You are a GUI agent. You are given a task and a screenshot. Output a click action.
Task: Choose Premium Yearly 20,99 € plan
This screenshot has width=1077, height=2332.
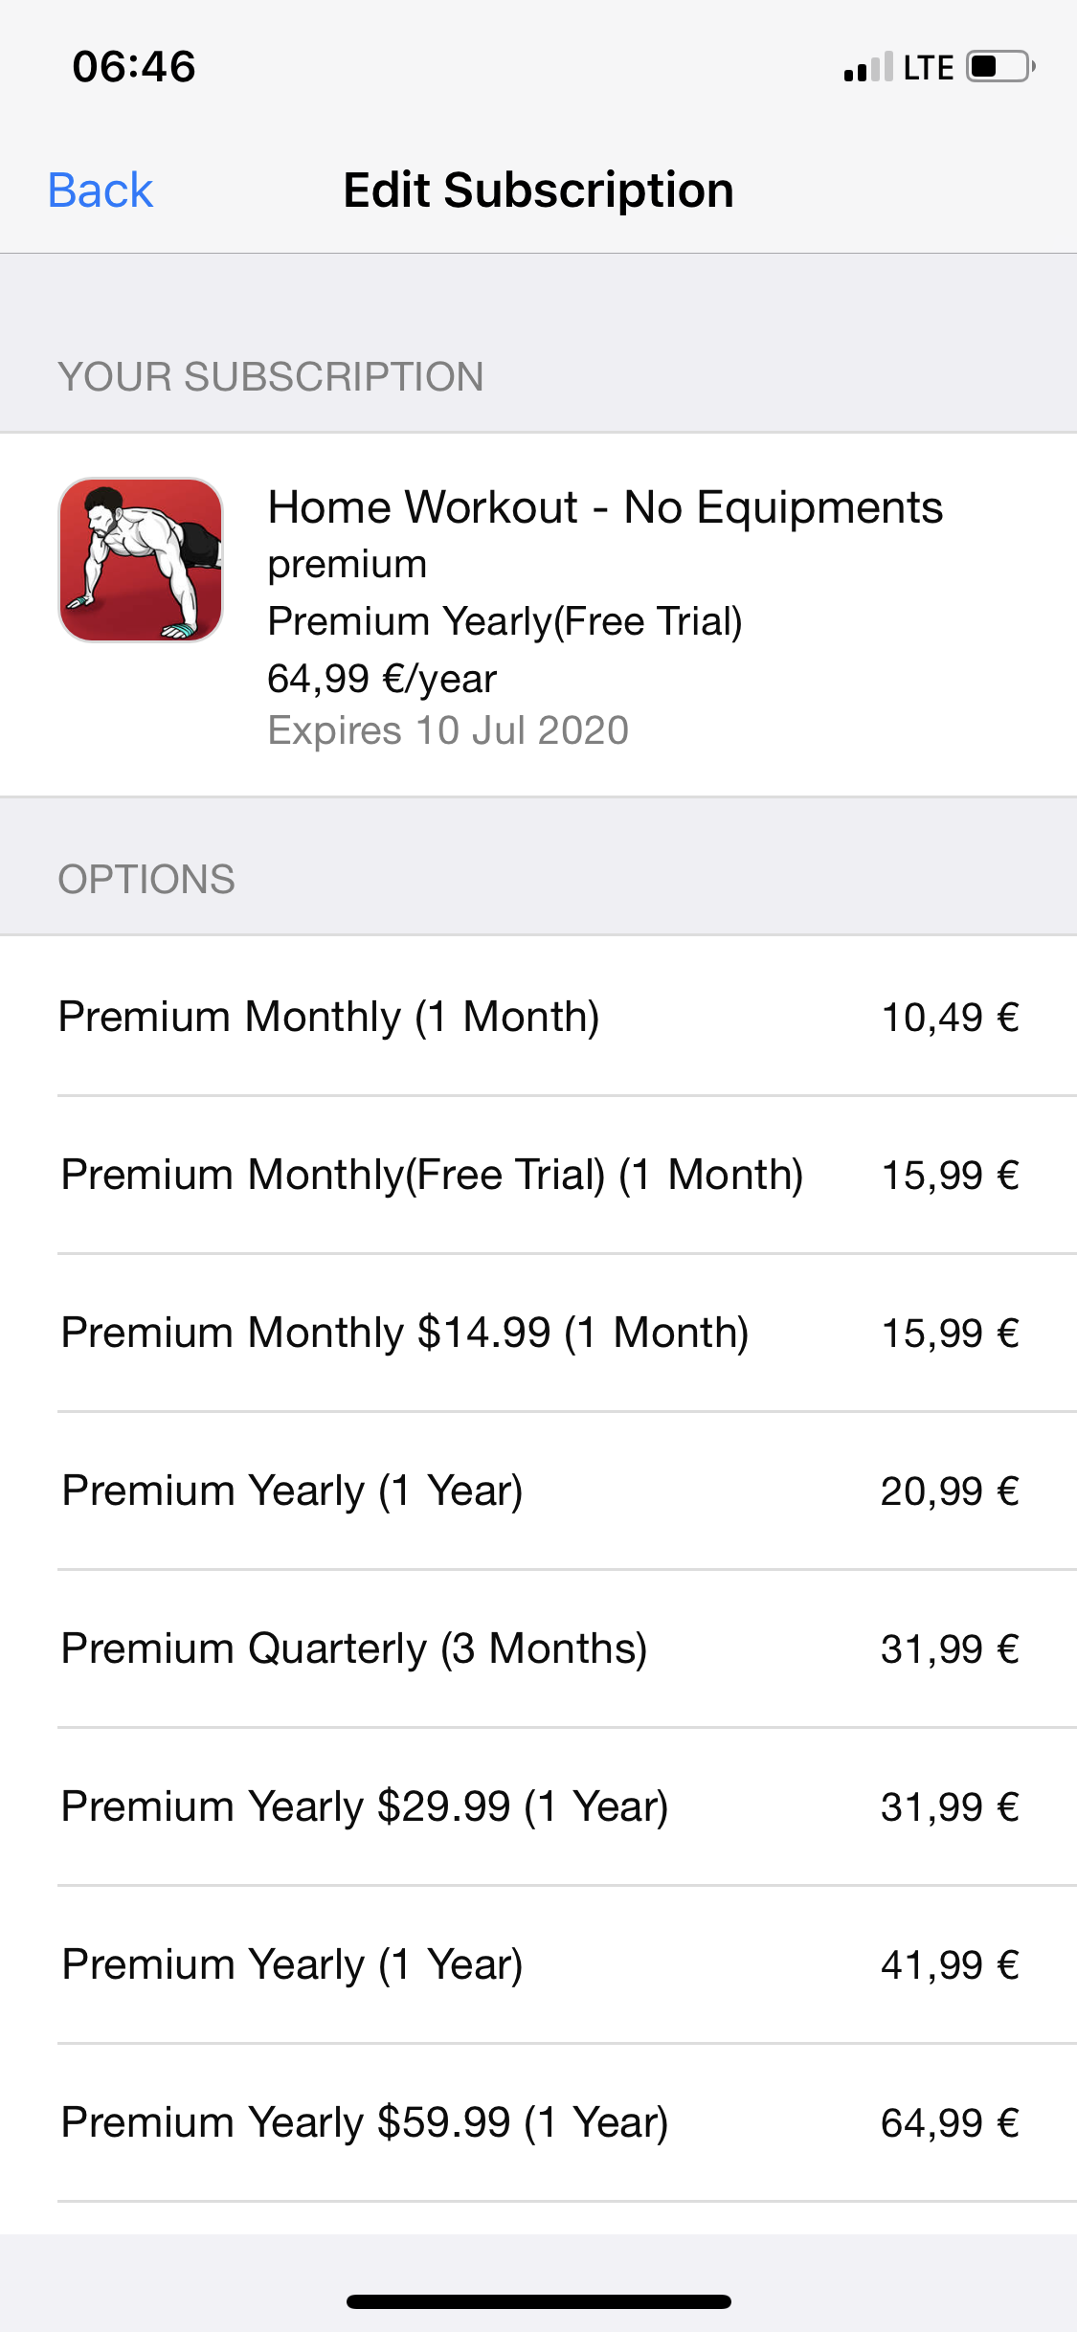click(538, 1491)
